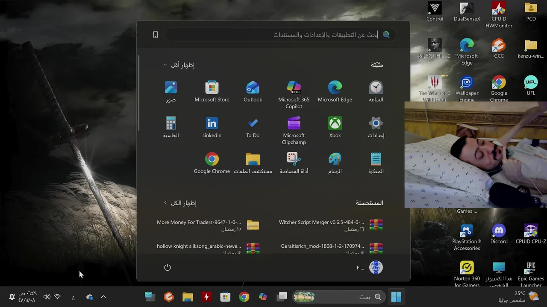Launch Microsoft Edge from Start menu pinned apps
Image resolution: width=547 pixels, height=307 pixels.
click(335, 92)
